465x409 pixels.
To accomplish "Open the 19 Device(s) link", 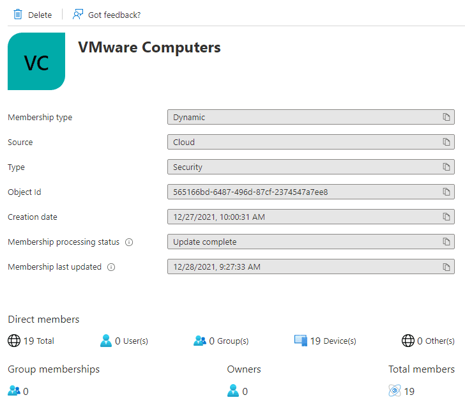I will [333, 341].
